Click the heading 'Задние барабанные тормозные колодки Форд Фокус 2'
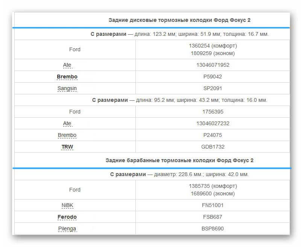302x247 pixels. pyautogui.click(x=179, y=160)
